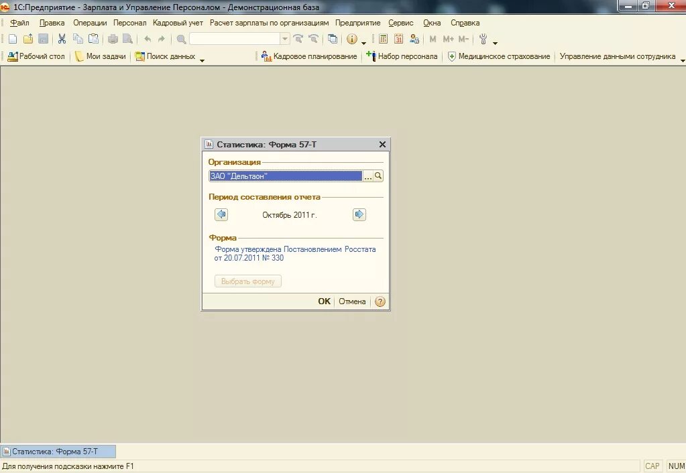
Task: Click the Undo arrow icon
Action: tap(148, 39)
